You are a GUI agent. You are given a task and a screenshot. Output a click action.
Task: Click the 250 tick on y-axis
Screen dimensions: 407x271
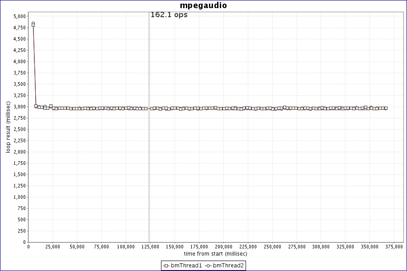pyautogui.click(x=22, y=231)
